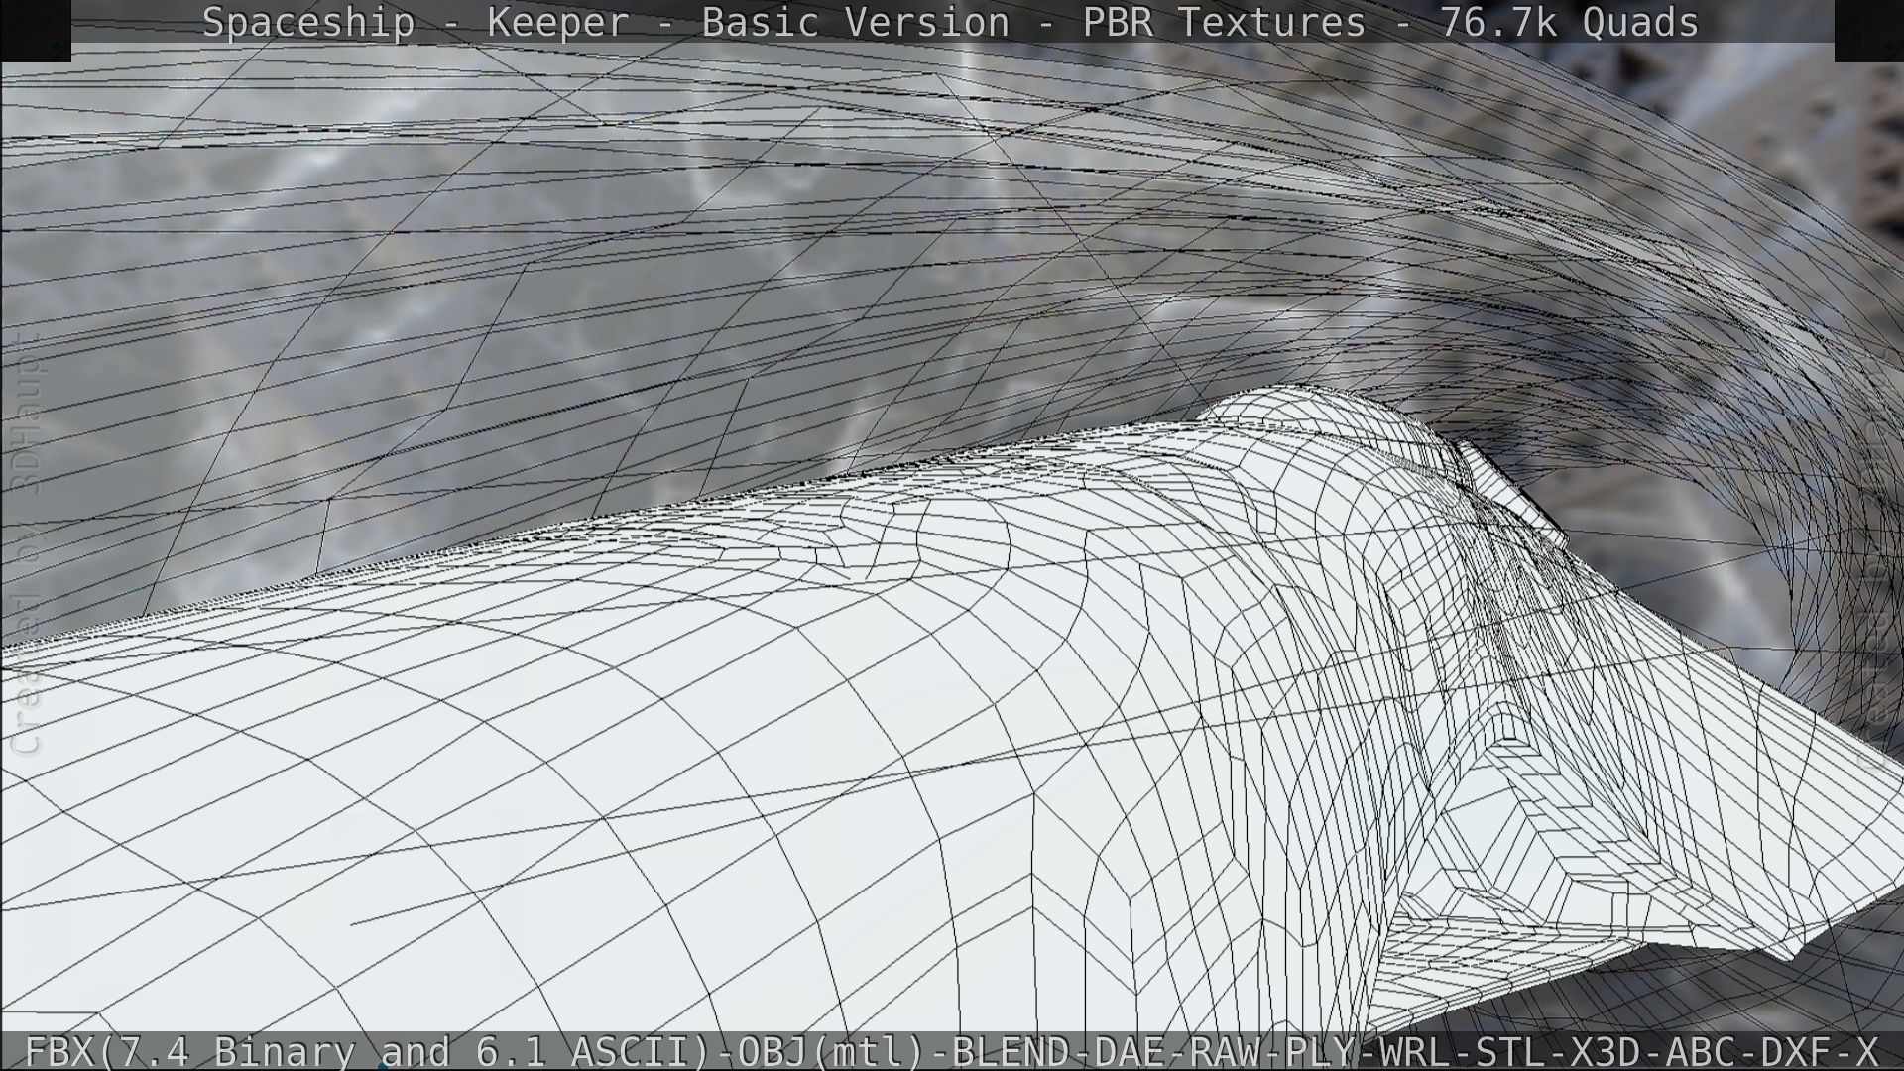Click the 'OBJ(mtl)' format label
Image resolution: width=1904 pixels, height=1071 pixels.
833,1051
